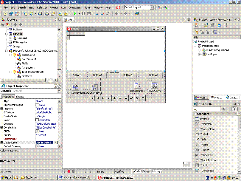Click the Tool Palette search field
The image size is (241, 181).
pos(207,109)
